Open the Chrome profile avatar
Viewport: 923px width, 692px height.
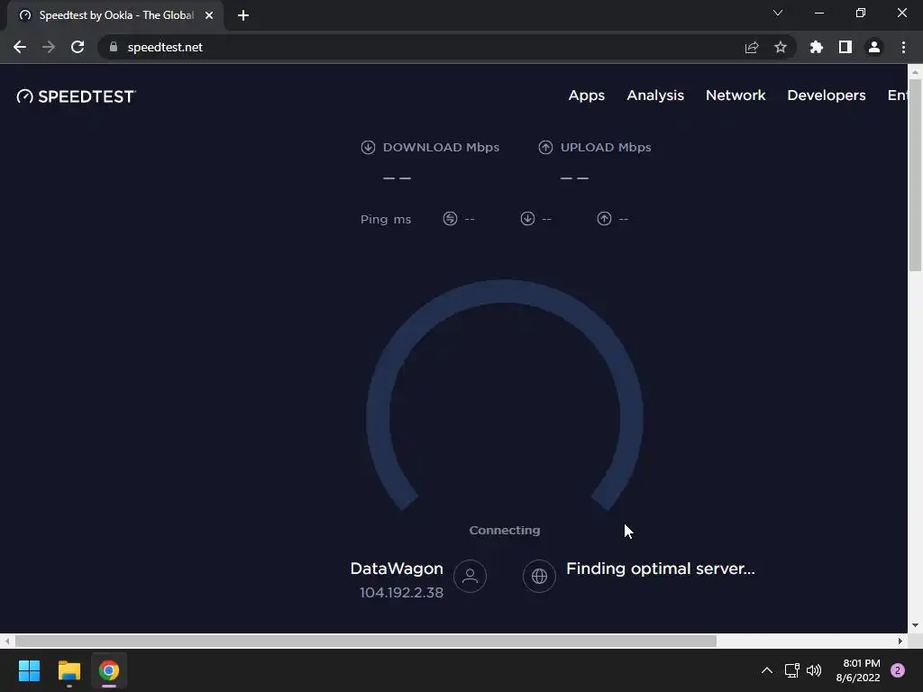(x=874, y=47)
